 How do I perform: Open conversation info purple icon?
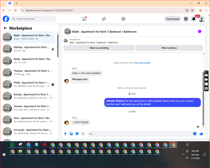199,31
